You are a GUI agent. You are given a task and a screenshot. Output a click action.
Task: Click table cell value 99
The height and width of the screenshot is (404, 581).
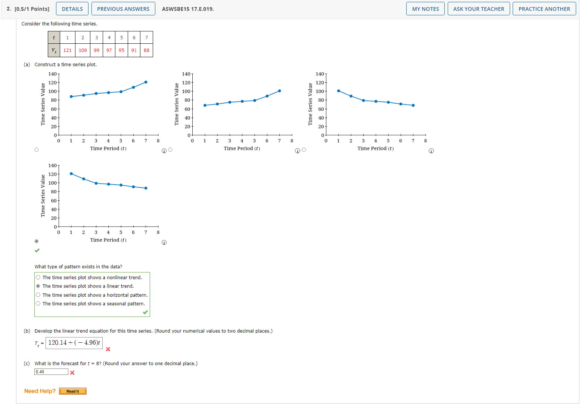97,50
